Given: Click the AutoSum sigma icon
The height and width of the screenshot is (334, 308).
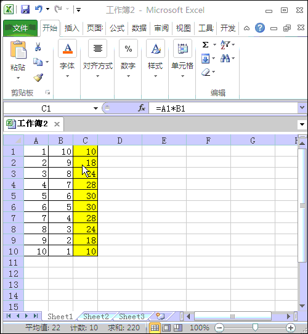Looking at the screenshot, I should click(x=205, y=45).
